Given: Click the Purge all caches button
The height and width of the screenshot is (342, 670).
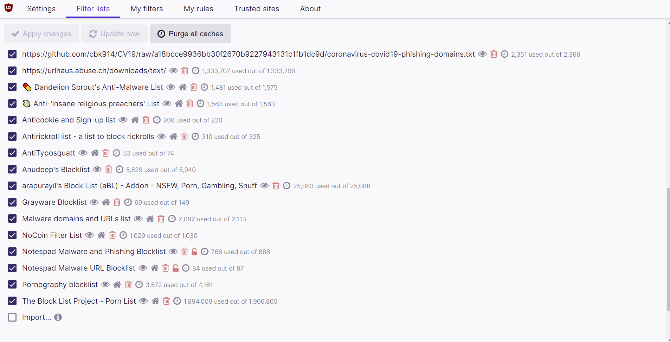Looking at the screenshot, I should [x=190, y=33].
